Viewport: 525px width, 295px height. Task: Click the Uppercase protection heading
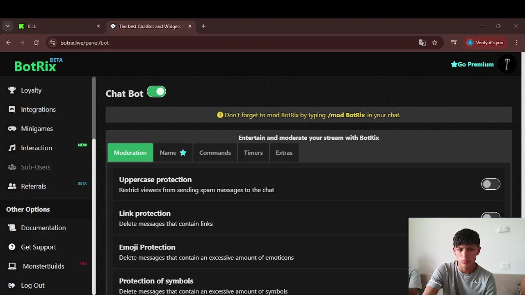click(155, 179)
